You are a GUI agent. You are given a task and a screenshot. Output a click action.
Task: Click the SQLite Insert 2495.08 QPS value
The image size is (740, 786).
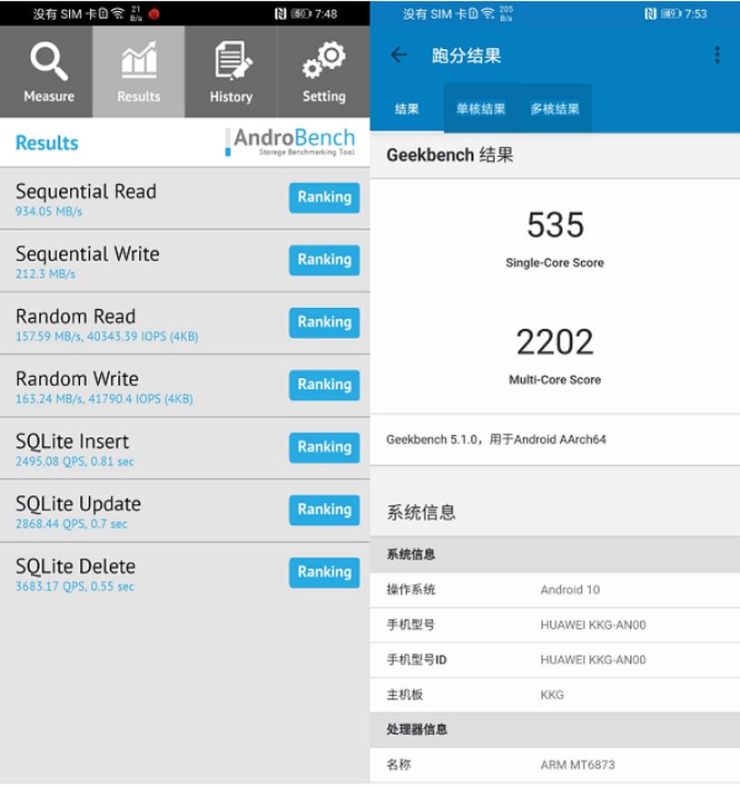[x=75, y=462]
